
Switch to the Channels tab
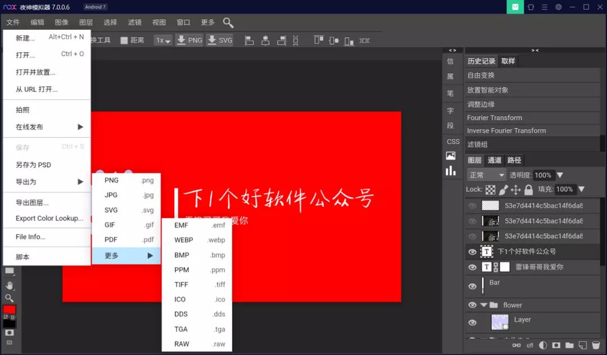(495, 160)
